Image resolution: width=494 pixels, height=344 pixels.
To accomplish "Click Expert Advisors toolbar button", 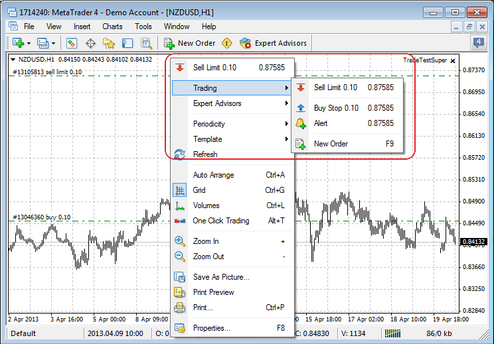I will pos(273,43).
